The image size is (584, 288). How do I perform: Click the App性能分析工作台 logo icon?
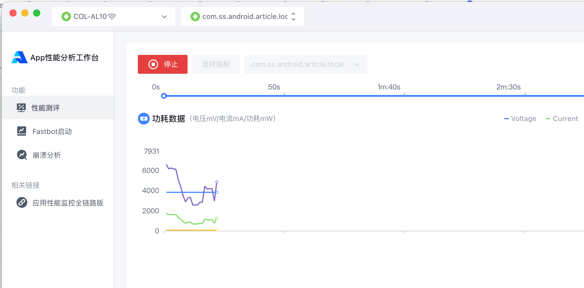click(x=19, y=57)
